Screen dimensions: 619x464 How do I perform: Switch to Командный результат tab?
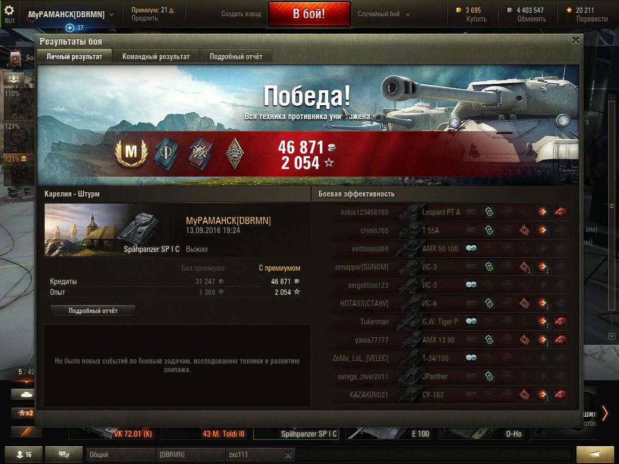[156, 56]
